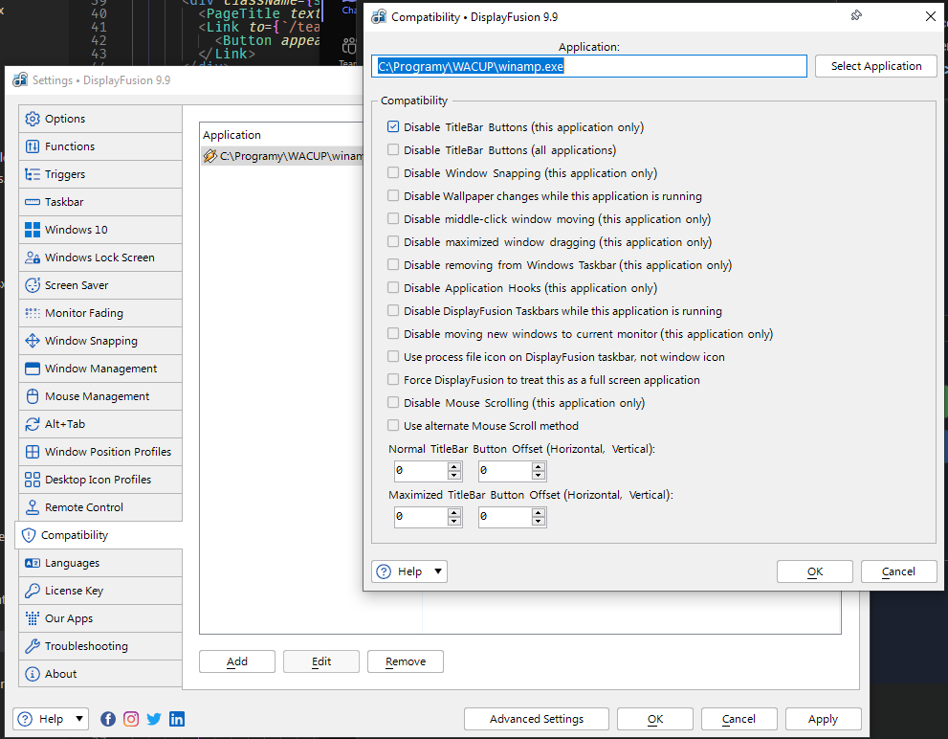
Task: Enable Disable Window Snapping for this application
Action: coord(393,173)
